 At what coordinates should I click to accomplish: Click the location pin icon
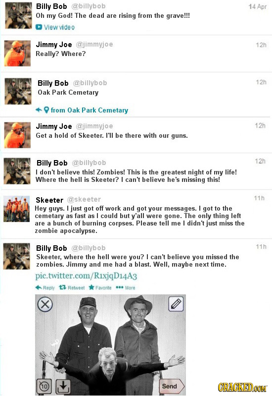point(46,110)
